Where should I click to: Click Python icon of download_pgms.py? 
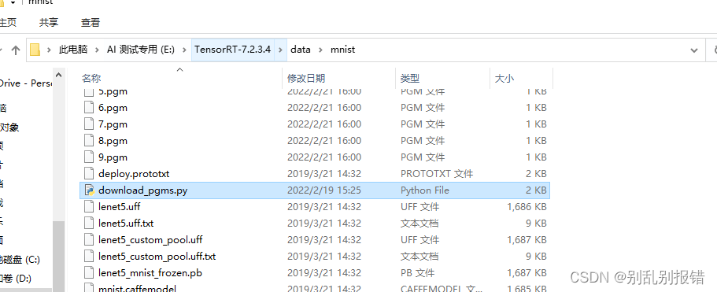89,190
